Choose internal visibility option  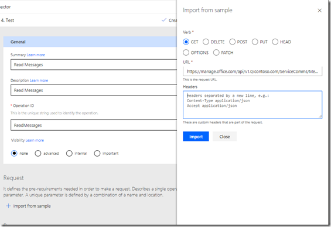tap(69, 153)
